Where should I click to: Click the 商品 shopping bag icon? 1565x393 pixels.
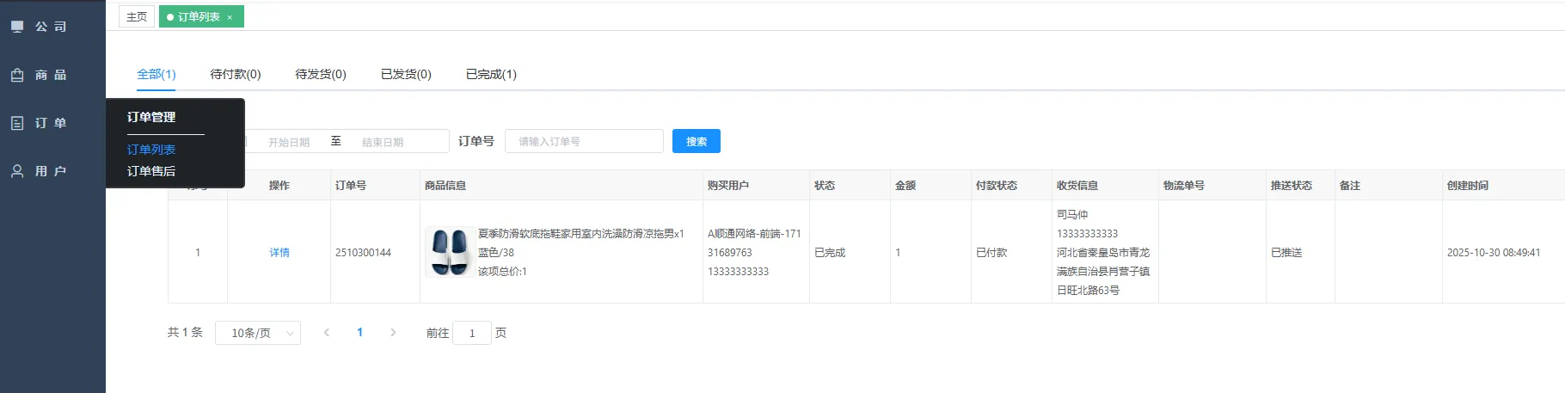point(17,75)
